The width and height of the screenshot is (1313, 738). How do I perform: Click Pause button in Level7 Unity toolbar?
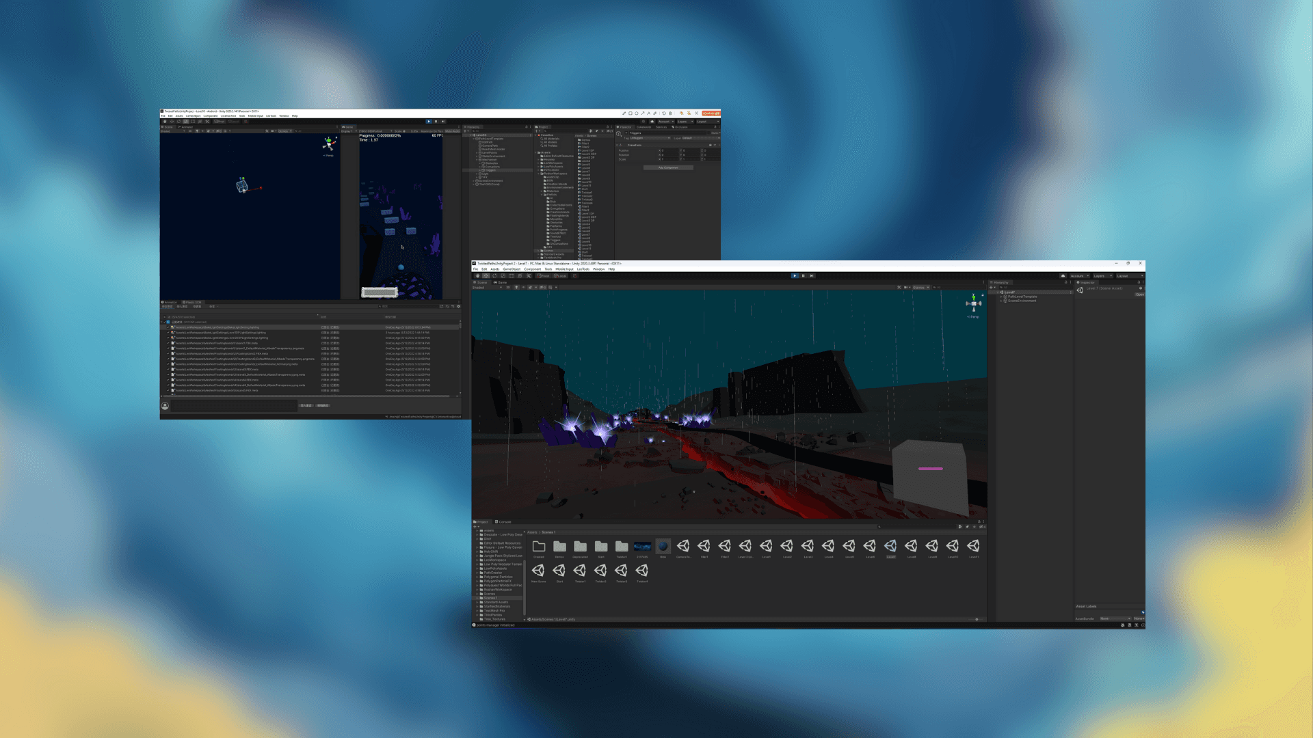803,276
